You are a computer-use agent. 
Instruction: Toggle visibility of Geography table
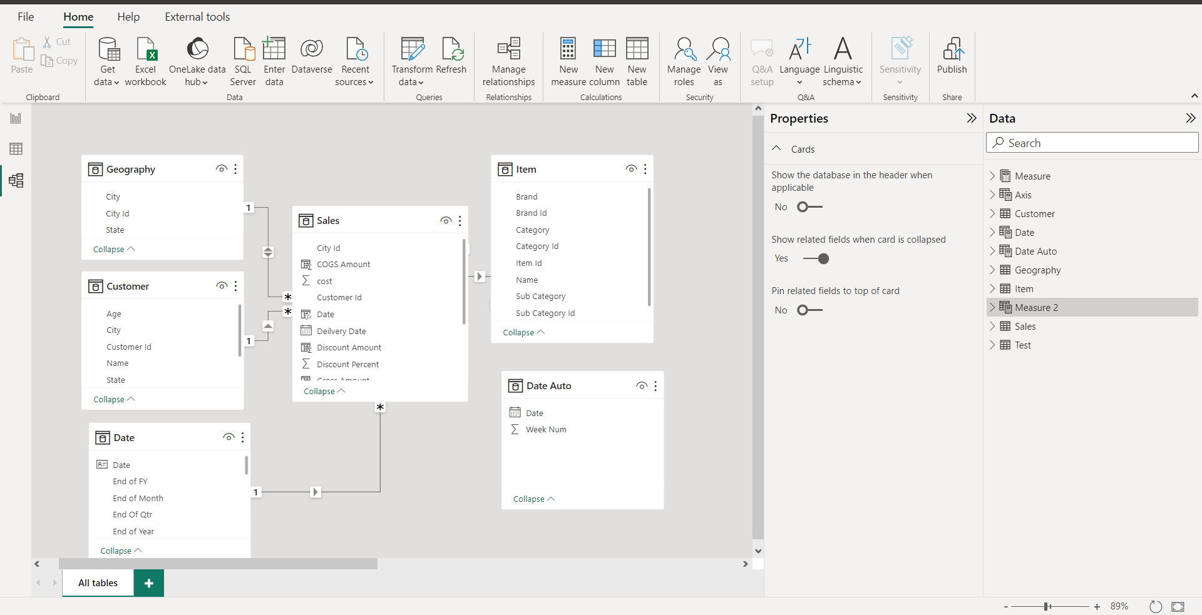(x=222, y=169)
